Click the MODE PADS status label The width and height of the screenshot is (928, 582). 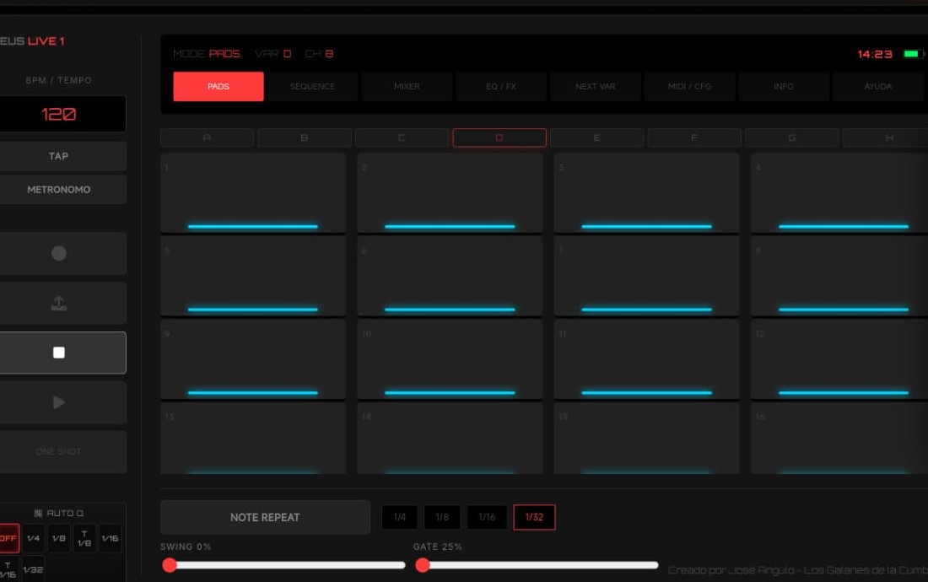pyautogui.click(x=207, y=54)
